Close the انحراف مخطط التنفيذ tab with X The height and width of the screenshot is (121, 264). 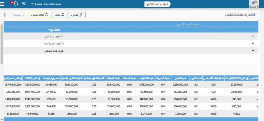(x=170, y=4)
